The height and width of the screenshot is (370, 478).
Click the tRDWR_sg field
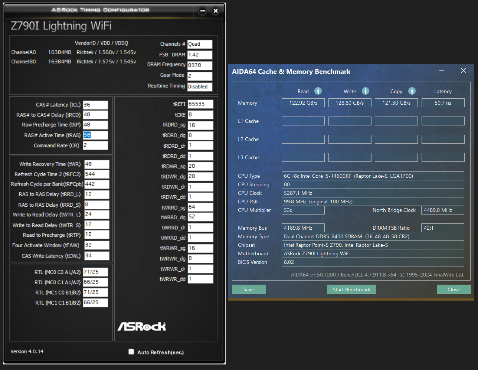coord(200,166)
